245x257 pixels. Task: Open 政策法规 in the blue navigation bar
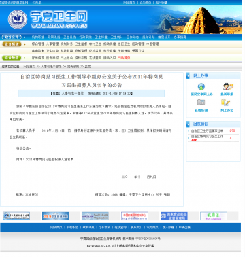(x=54, y=37)
